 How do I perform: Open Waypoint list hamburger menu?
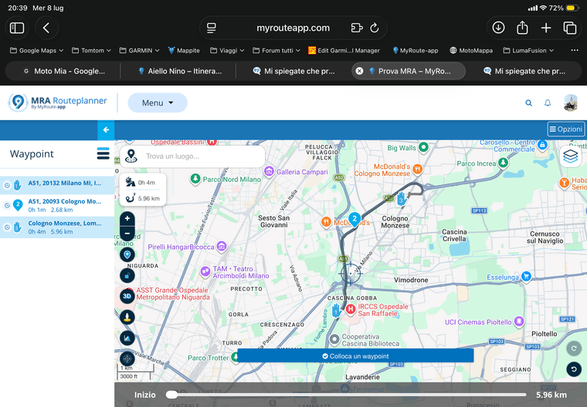point(103,153)
